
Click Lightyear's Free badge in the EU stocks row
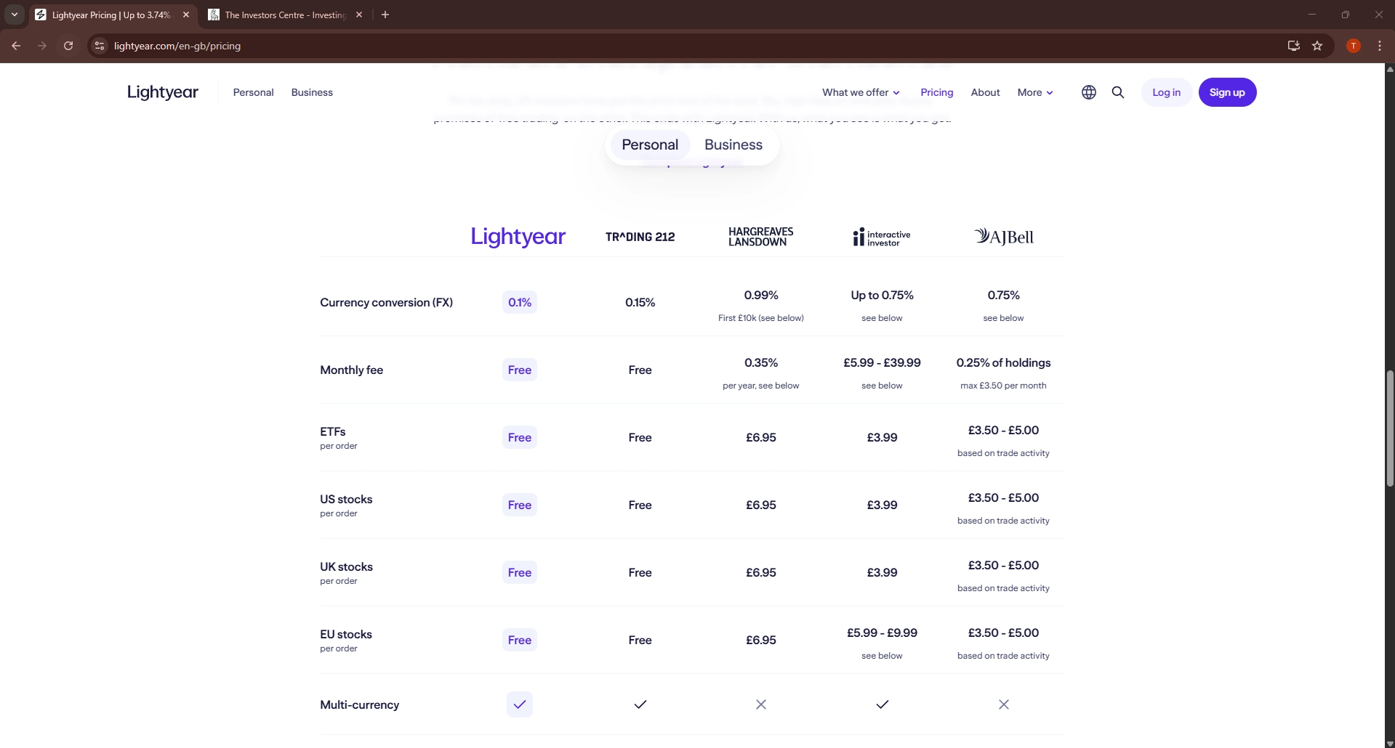520,640
